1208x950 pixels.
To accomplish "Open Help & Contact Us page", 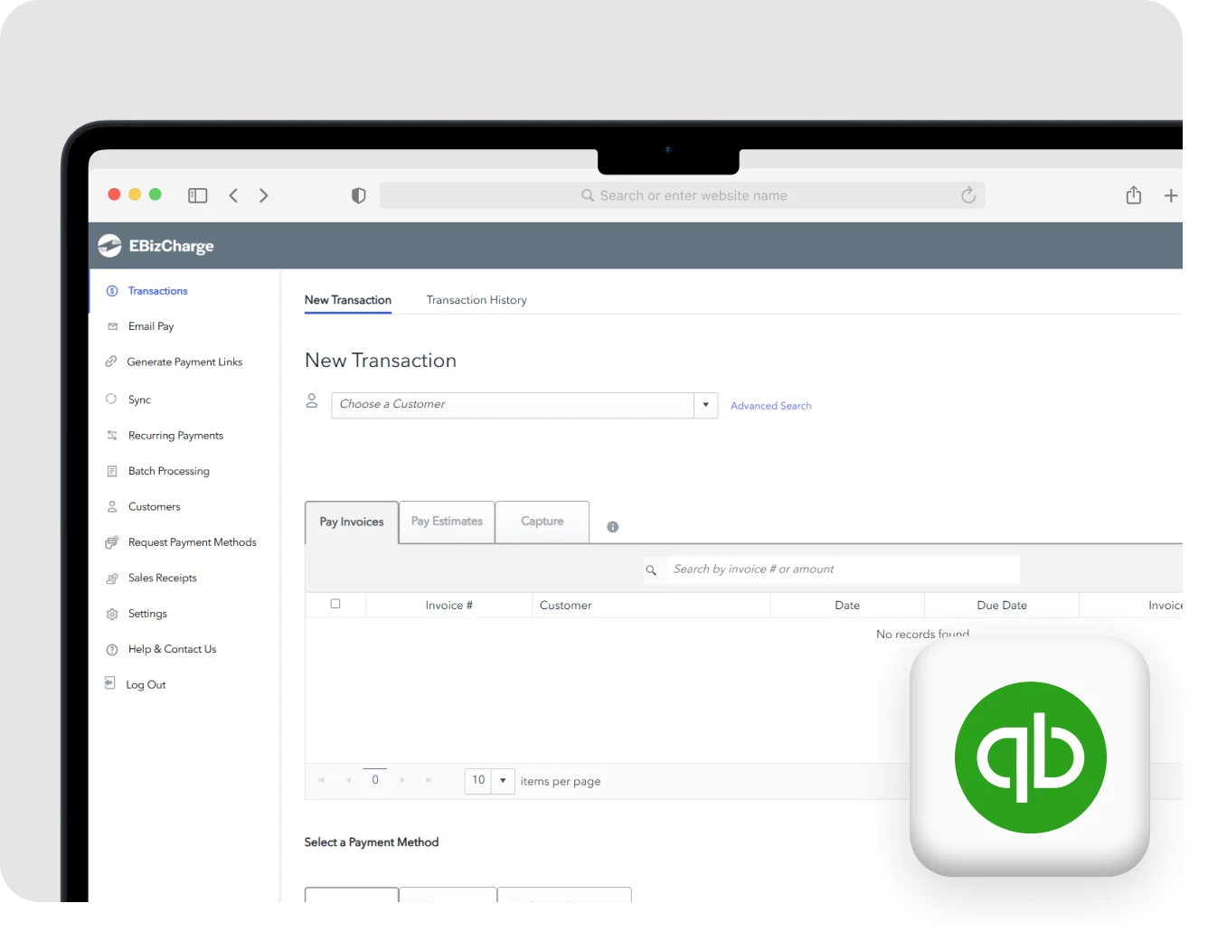I will coord(173,650).
